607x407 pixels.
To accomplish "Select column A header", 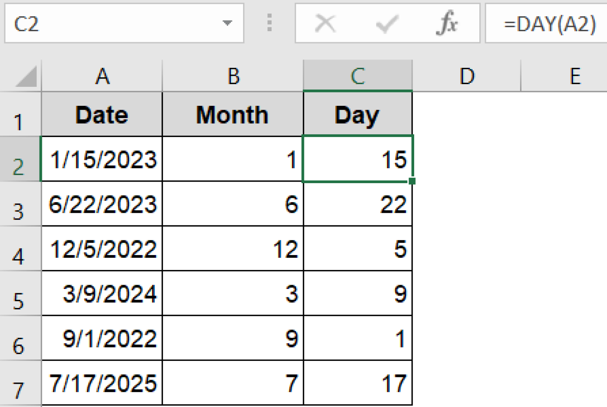I will click(x=102, y=76).
